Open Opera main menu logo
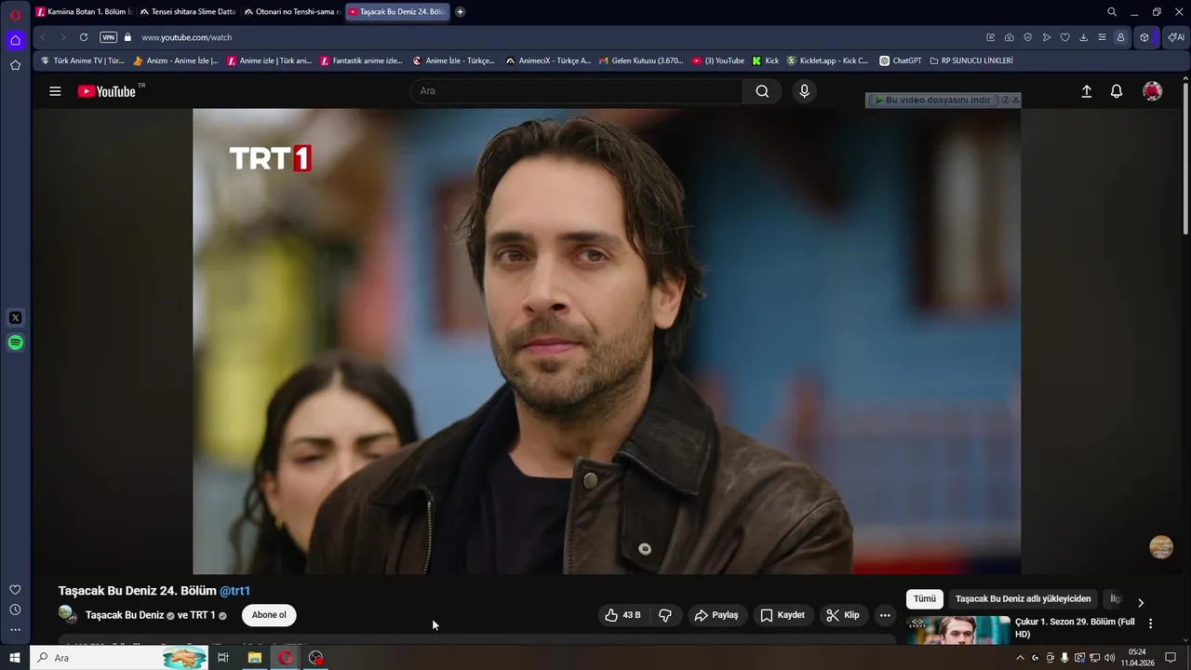Viewport: 1191px width, 670px height. pos(15,15)
